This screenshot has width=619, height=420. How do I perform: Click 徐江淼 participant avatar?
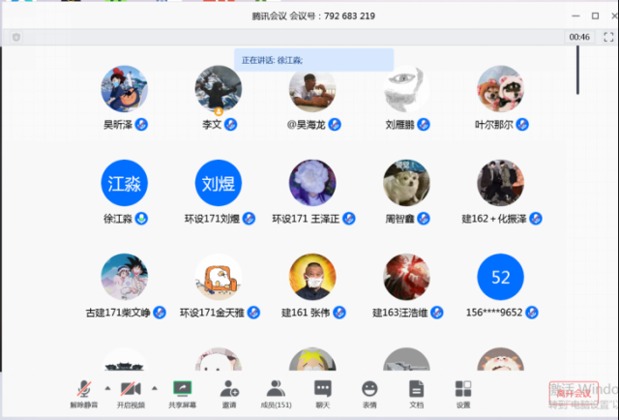pyautogui.click(x=125, y=184)
